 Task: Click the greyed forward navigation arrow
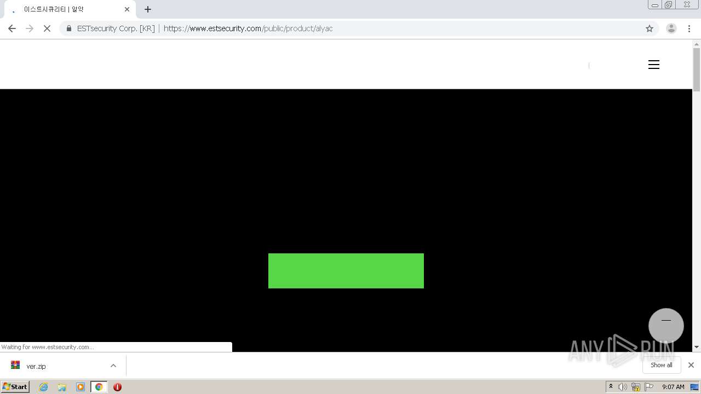30,28
